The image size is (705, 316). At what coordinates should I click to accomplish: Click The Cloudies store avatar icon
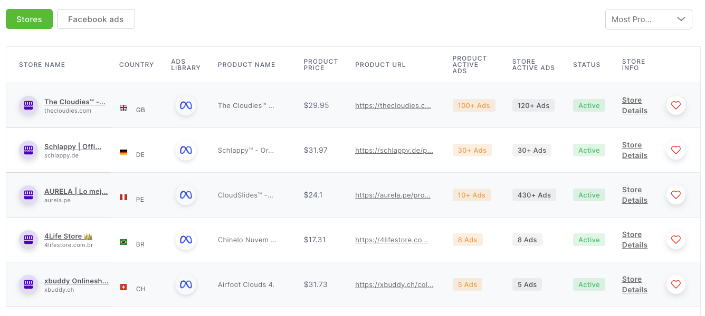point(28,105)
